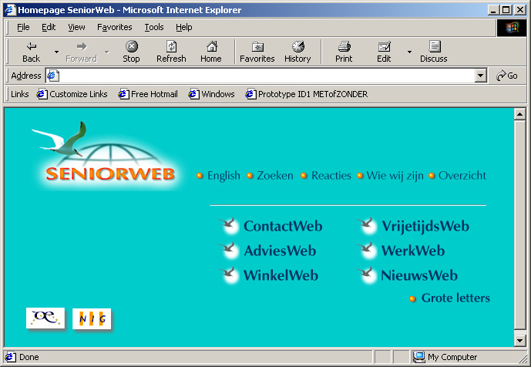Open the ContactWeb section
This screenshot has height=367, width=531.
(283, 226)
